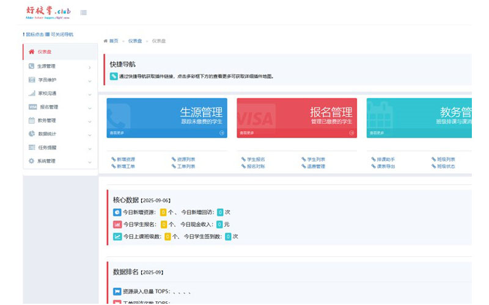Expand the 任务提醒 sidebar menu chevron
489x305 pixels.
pos(90,148)
